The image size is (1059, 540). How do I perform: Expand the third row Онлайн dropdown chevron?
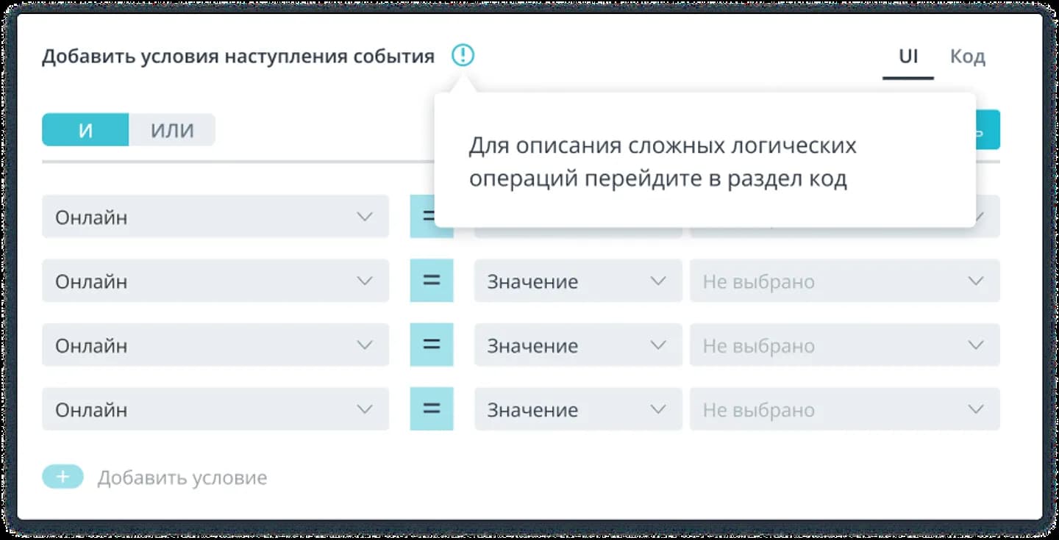coord(365,345)
